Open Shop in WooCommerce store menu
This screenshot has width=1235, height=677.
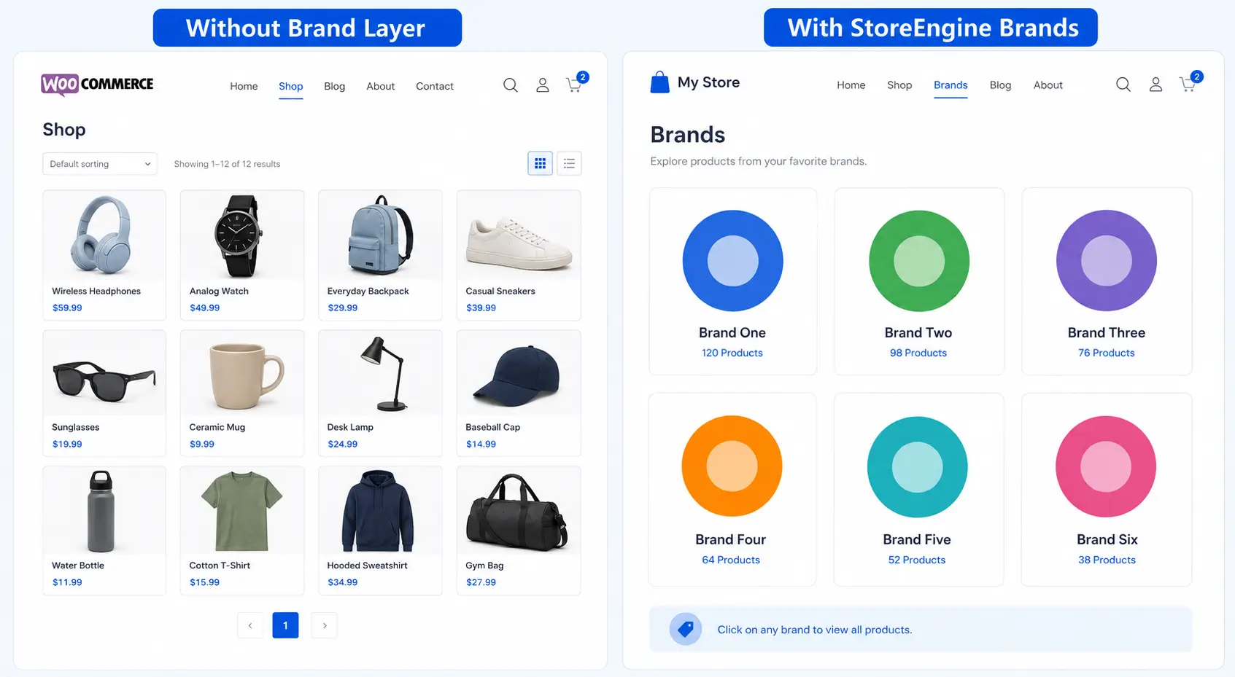pos(290,86)
